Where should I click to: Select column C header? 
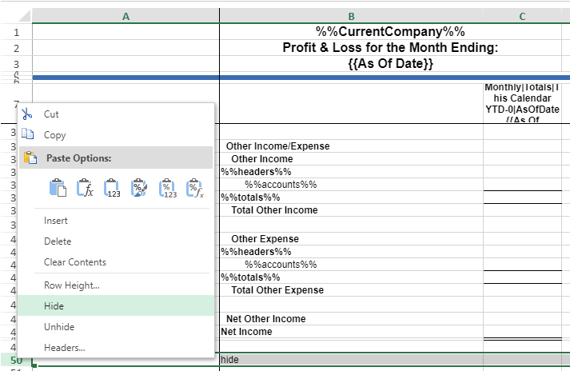pos(521,16)
